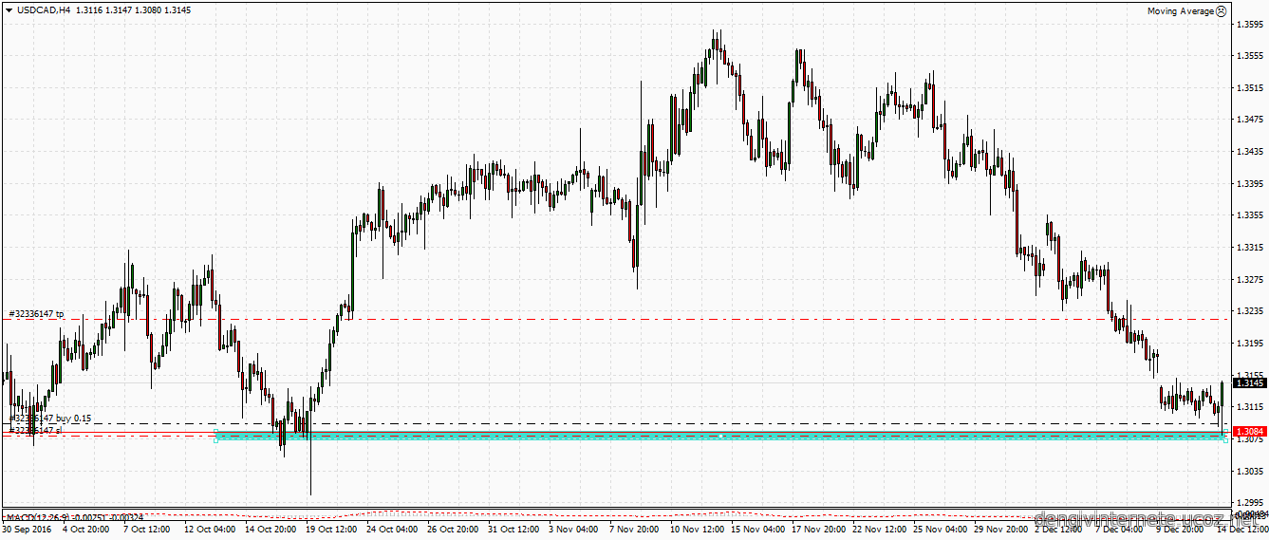This screenshot has height=540, width=1269.
Task: Click the teal support zone rectangle
Action: [475, 436]
